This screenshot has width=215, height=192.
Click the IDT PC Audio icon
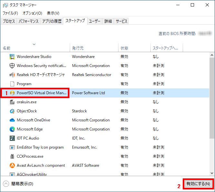click(x=12, y=138)
